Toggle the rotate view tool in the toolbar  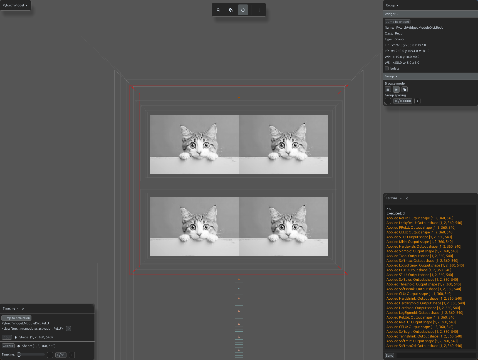click(x=243, y=10)
